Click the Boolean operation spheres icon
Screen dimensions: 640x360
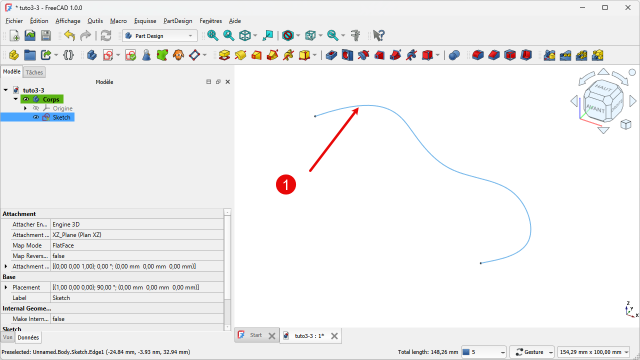(454, 55)
